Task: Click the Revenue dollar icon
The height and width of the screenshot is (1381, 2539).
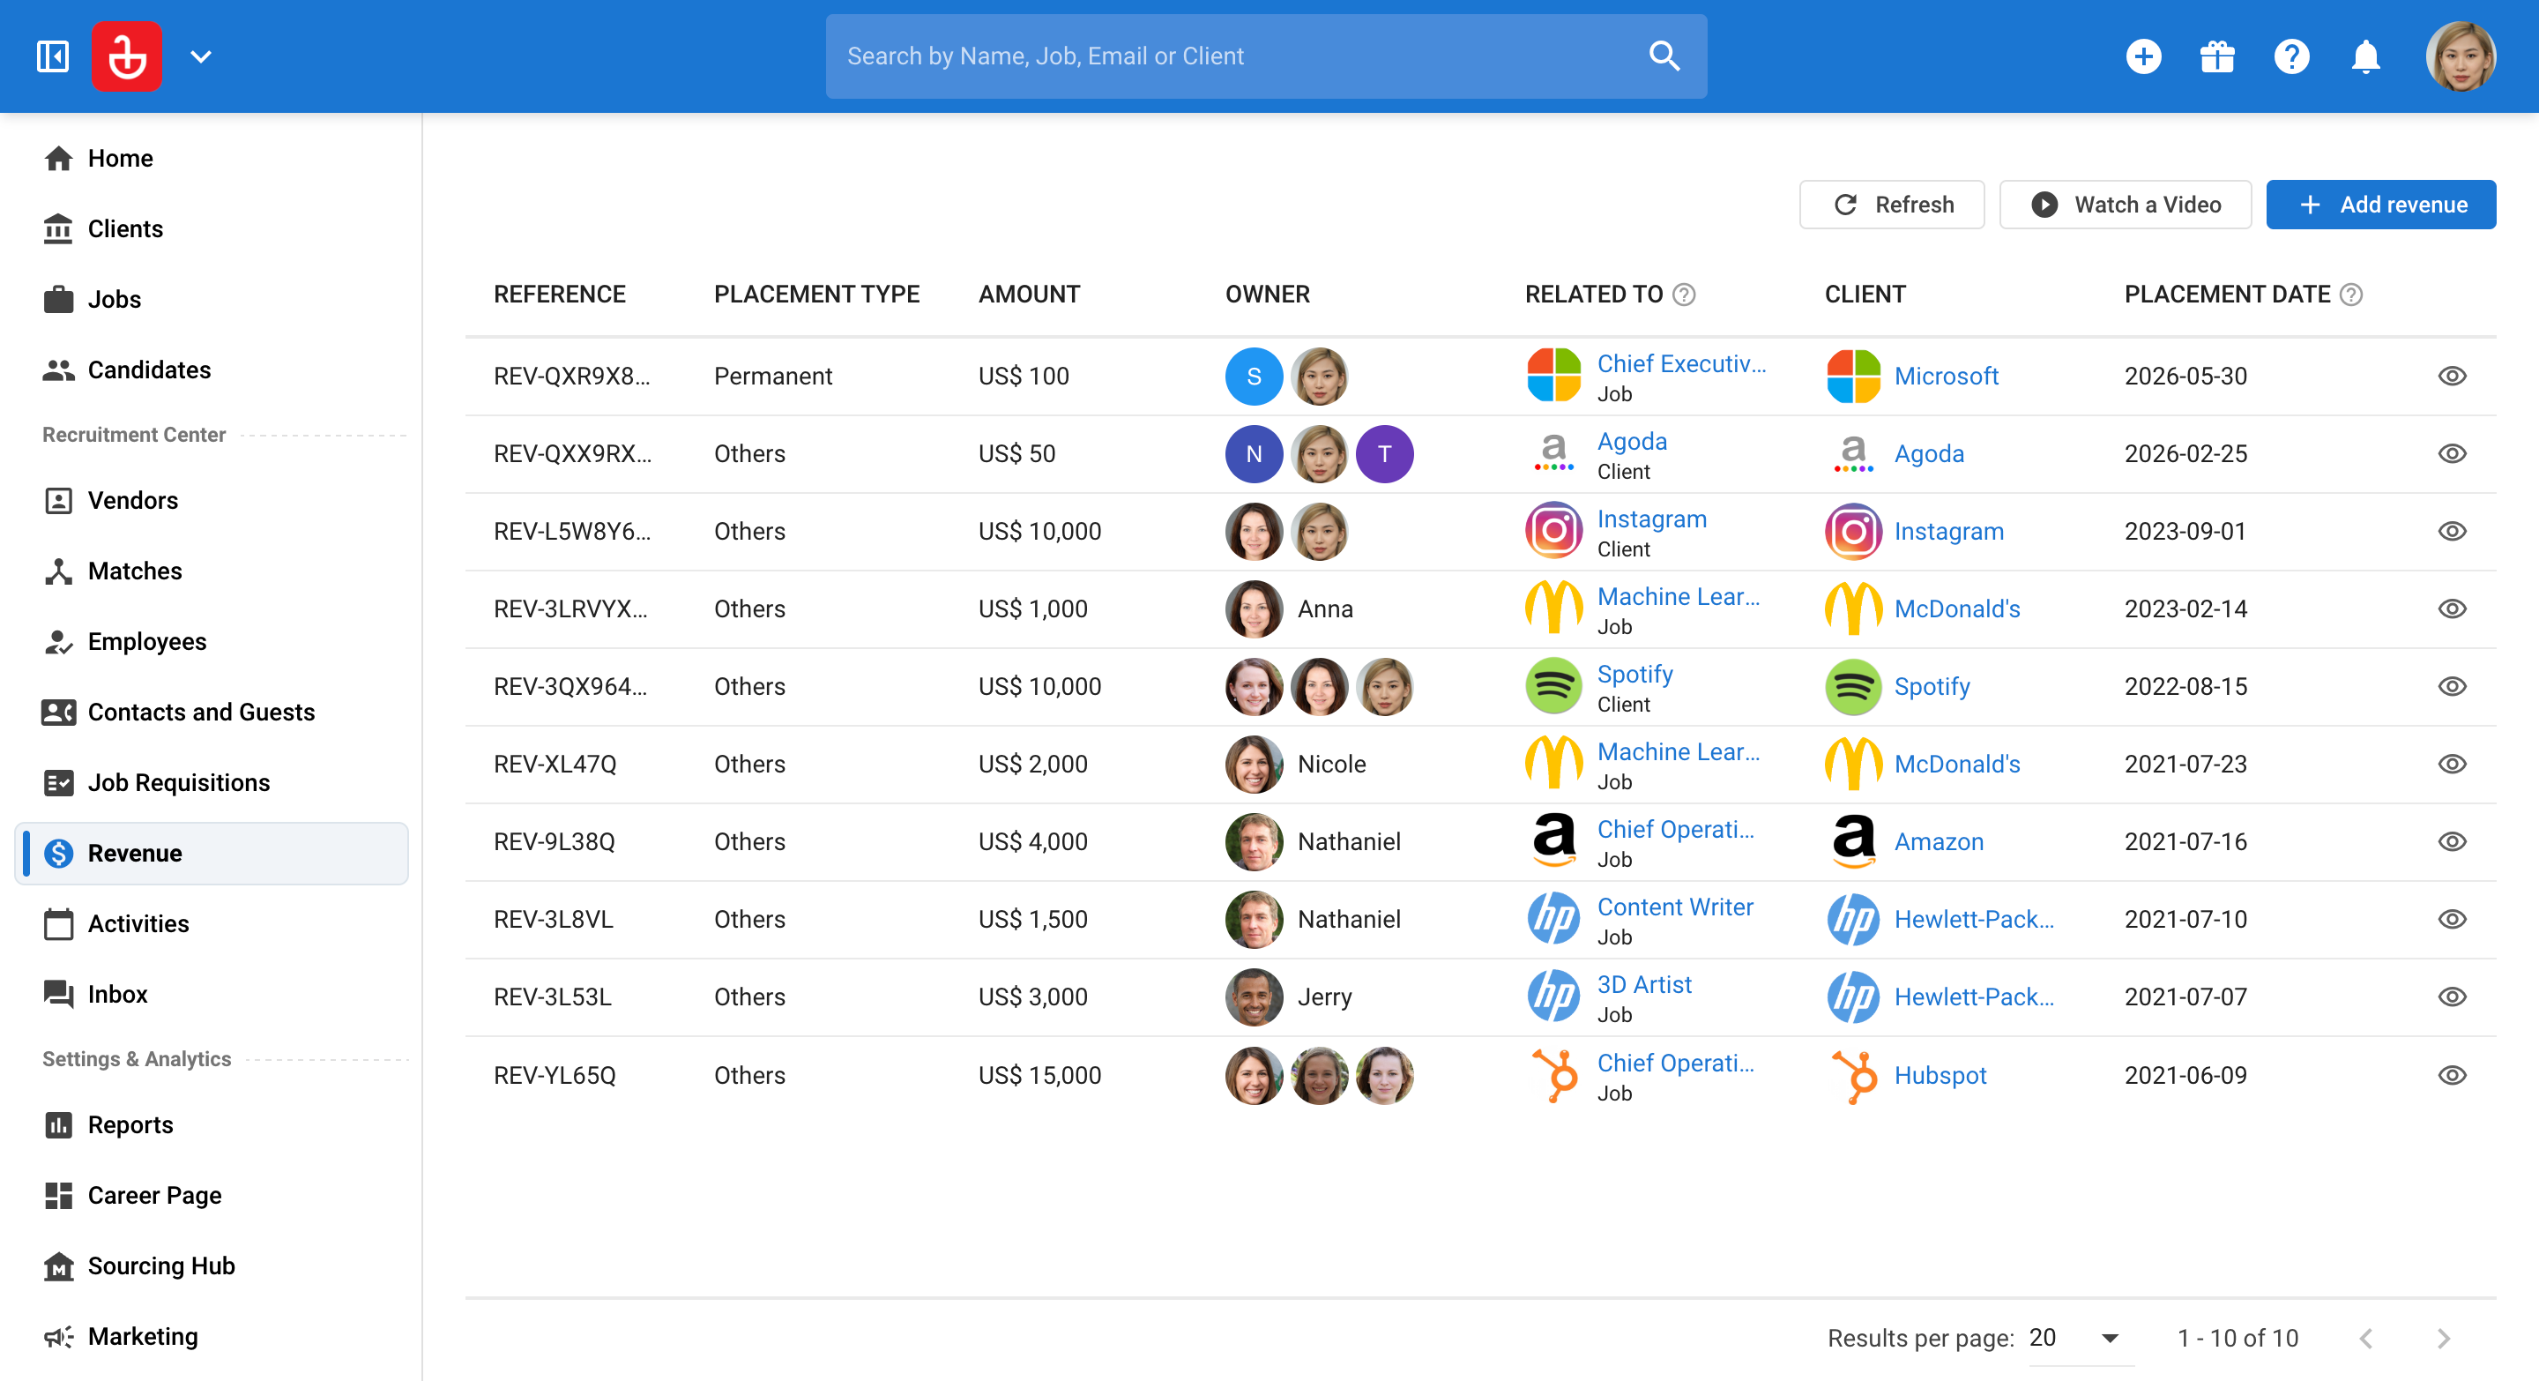Action: tap(58, 854)
